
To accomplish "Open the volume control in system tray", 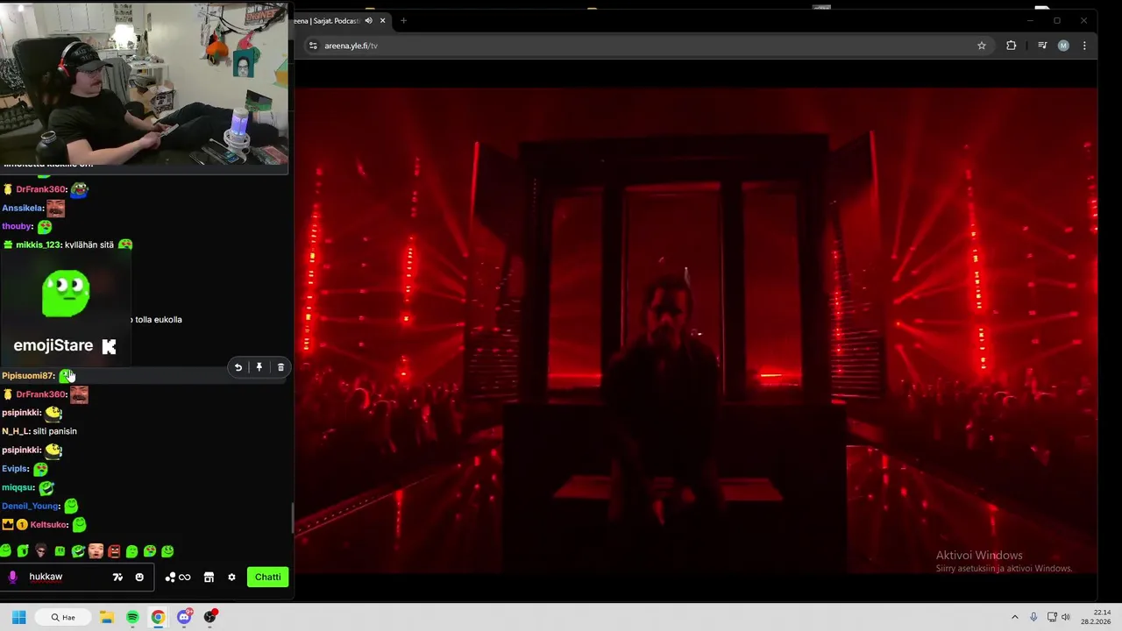I will tap(1066, 617).
